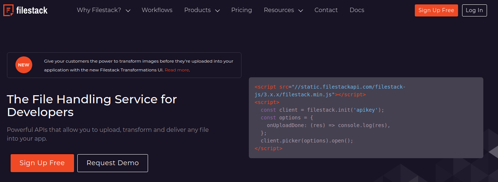Click the orange NEW badge
The width and height of the screenshot is (498, 182).
pyautogui.click(x=24, y=65)
